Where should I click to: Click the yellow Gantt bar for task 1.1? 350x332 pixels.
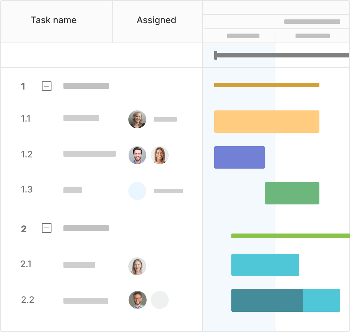pyautogui.click(x=266, y=121)
